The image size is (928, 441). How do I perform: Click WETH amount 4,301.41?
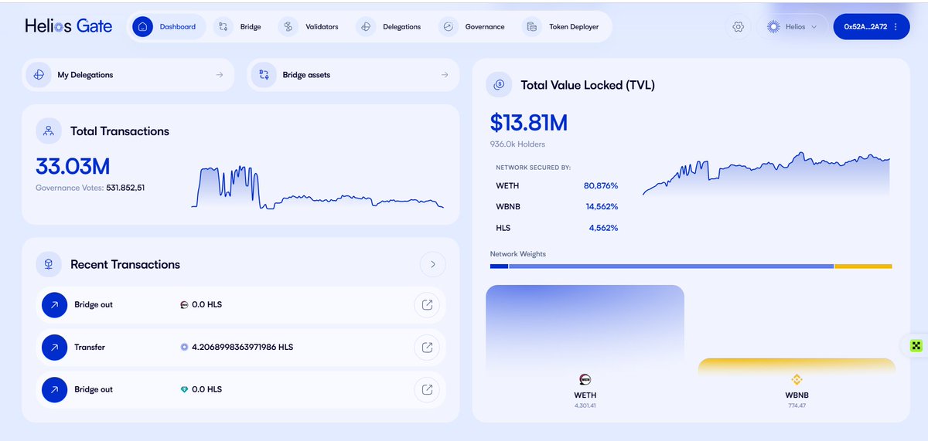(x=585, y=405)
